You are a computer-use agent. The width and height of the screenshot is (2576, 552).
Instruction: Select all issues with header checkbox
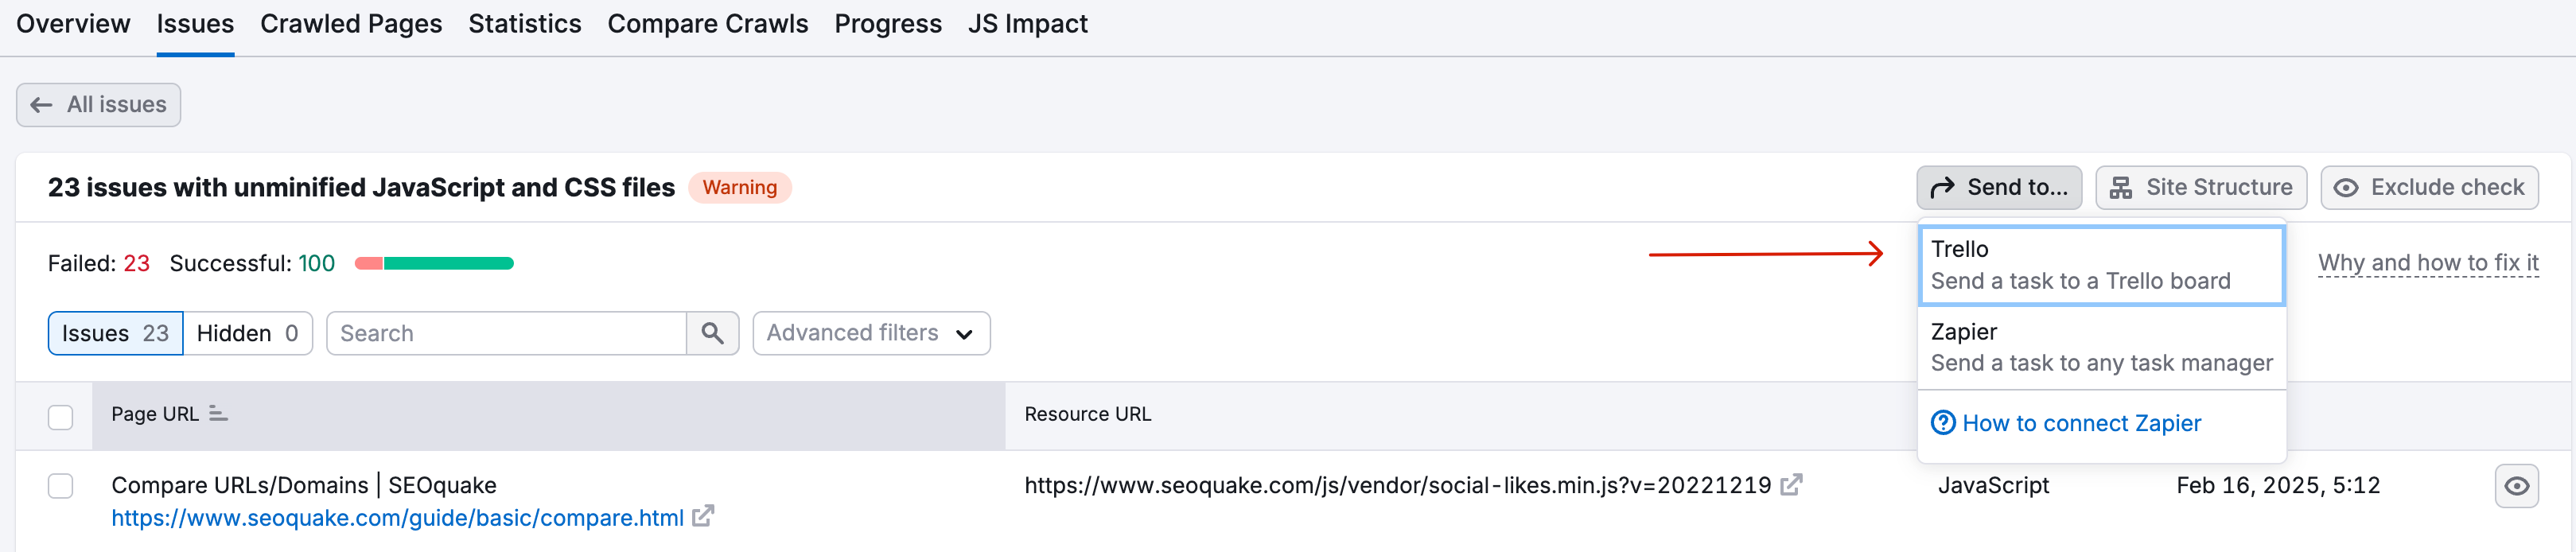tap(60, 416)
